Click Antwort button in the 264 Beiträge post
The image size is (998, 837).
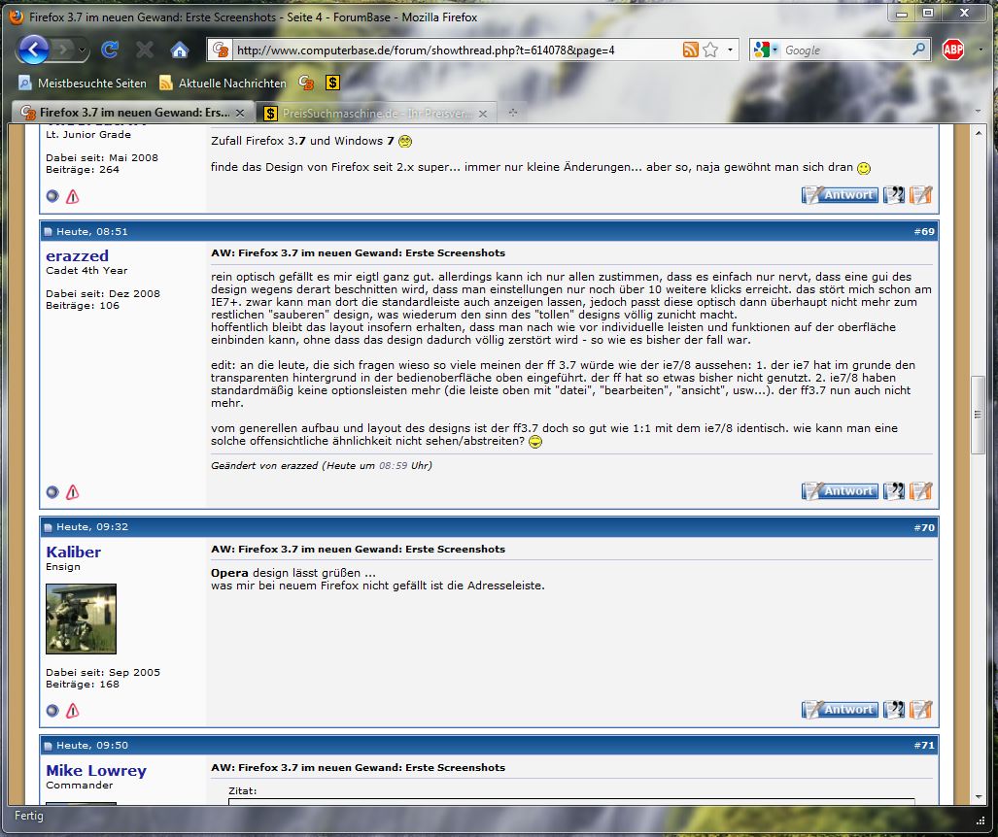840,194
